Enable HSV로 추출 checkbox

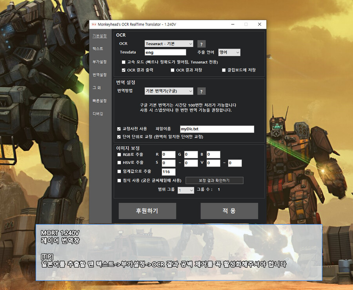[x=119, y=163]
